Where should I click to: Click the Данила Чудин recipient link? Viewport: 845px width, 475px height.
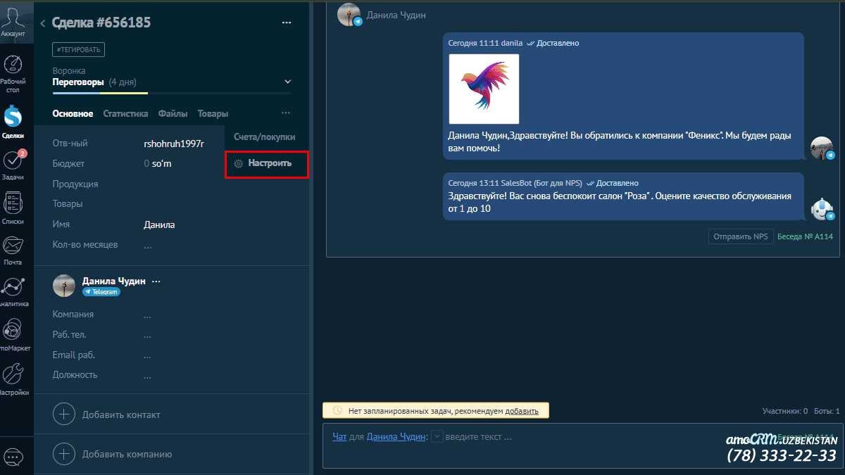(396, 437)
